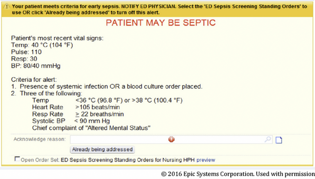Viewport: 315px width, 179px height.
Task: Click the Temp 40 °C vital sign line
Action: pos(42,45)
